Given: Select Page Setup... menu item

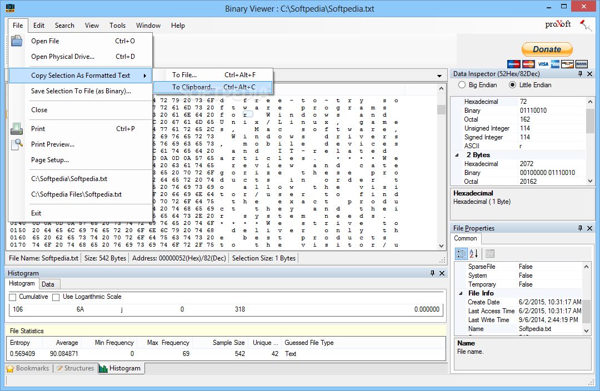Looking at the screenshot, I should coord(81,160).
